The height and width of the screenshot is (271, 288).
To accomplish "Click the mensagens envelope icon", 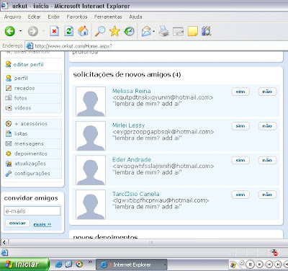I will click(9, 143).
